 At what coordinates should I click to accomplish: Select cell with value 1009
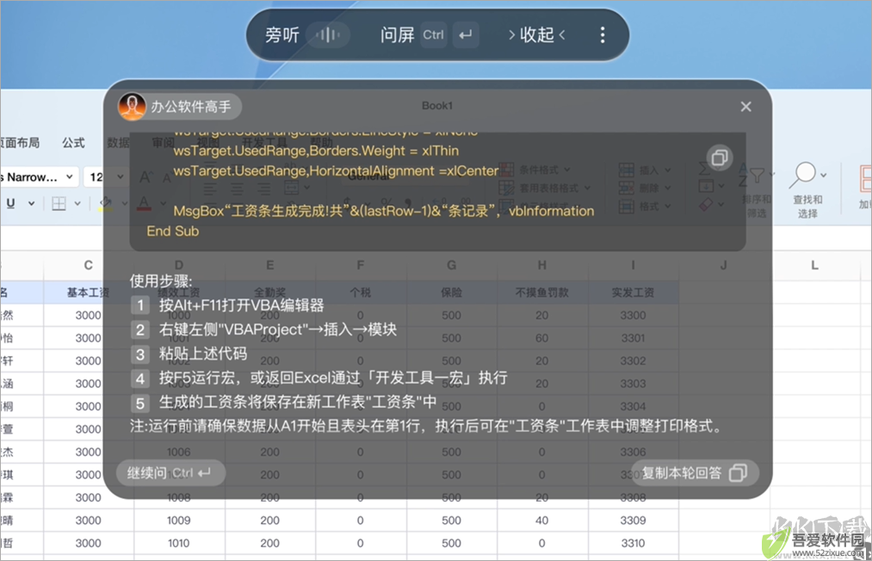pos(178,521)
